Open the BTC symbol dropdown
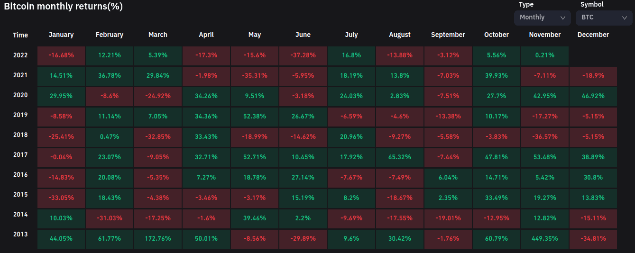This screenshot has width=635, height=253. pyautogui.click(x=604, y=18)
